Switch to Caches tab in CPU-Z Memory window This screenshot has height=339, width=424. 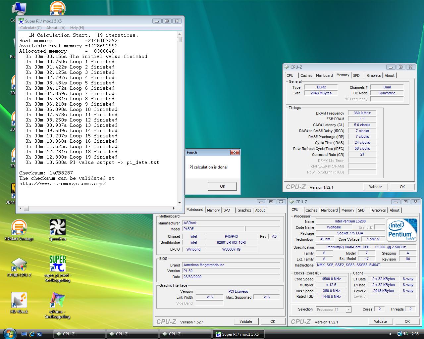point(306,75)
